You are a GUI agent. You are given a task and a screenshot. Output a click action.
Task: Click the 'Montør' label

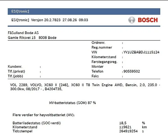tap(98, 67)
